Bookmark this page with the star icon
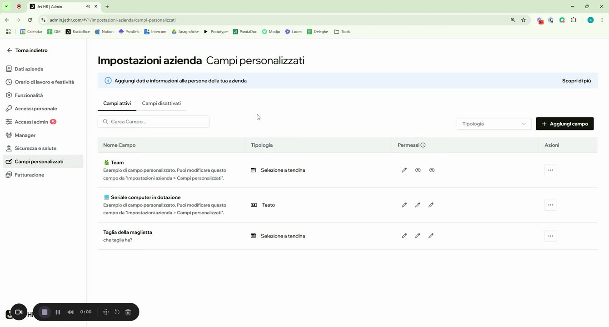Image resolution: width=609 pixels, height=327 pixels. (523, 20)
